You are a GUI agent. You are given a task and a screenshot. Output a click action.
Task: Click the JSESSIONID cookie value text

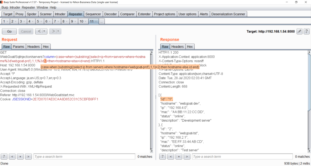point(65,99)
